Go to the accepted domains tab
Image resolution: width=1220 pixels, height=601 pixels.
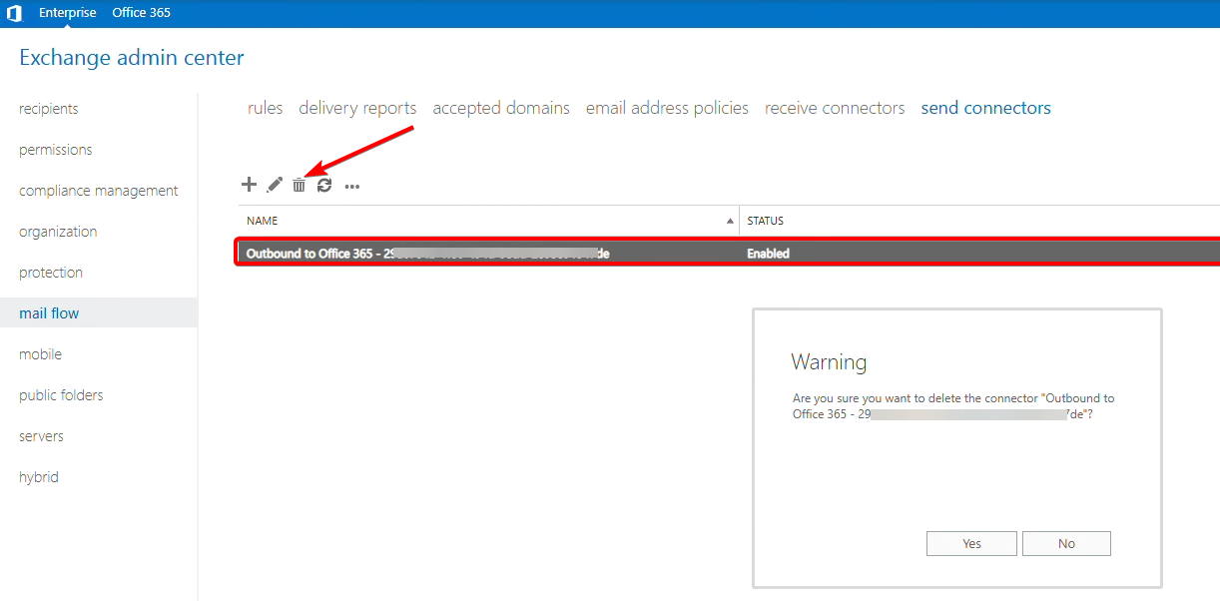point(501,108)
